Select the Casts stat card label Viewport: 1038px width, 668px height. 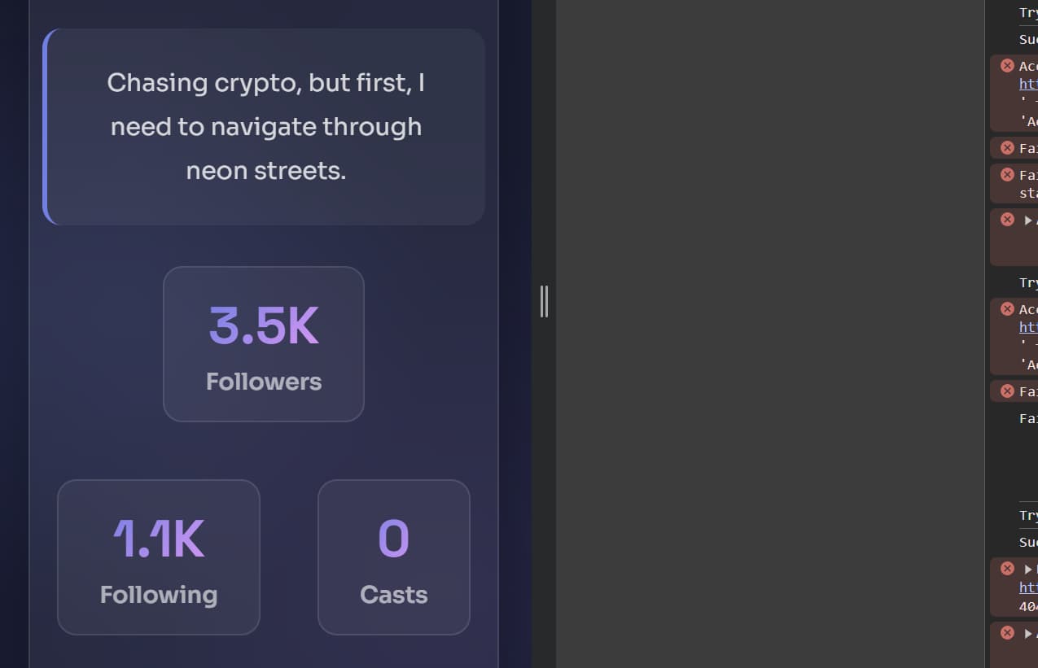393,595
